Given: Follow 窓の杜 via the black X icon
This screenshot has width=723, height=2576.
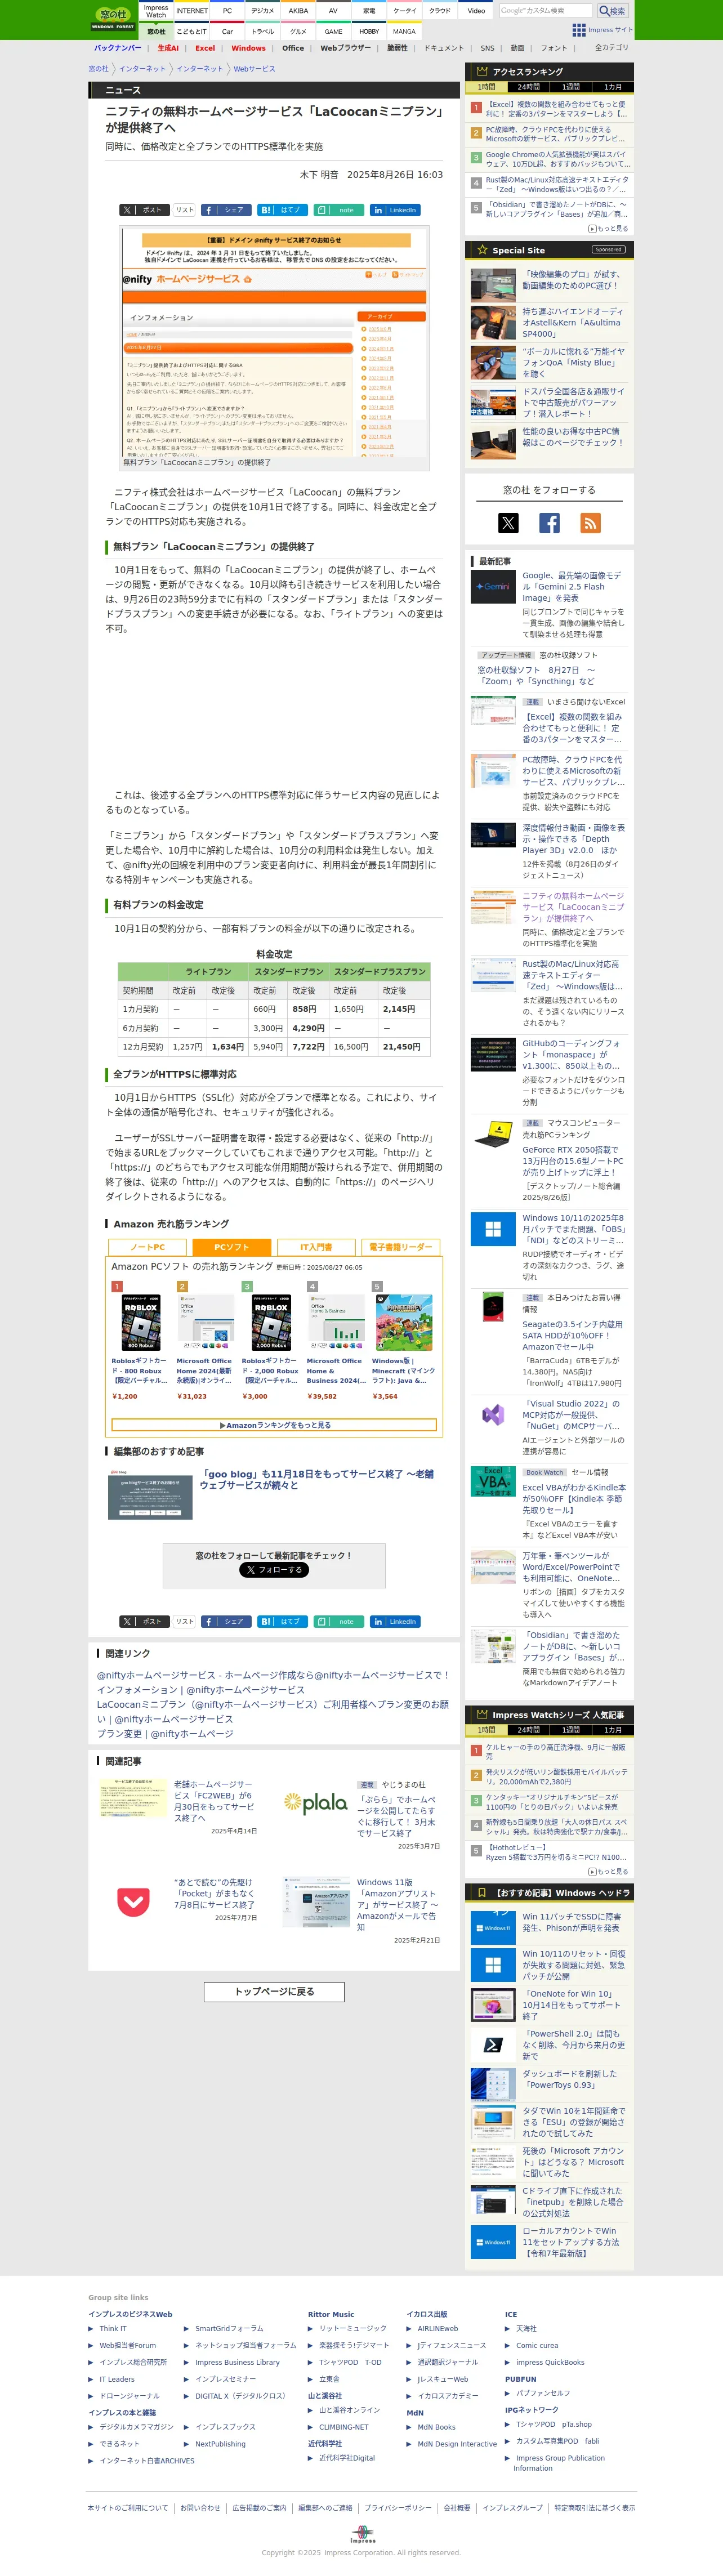Looking at the screenshot, I should 508,523.
